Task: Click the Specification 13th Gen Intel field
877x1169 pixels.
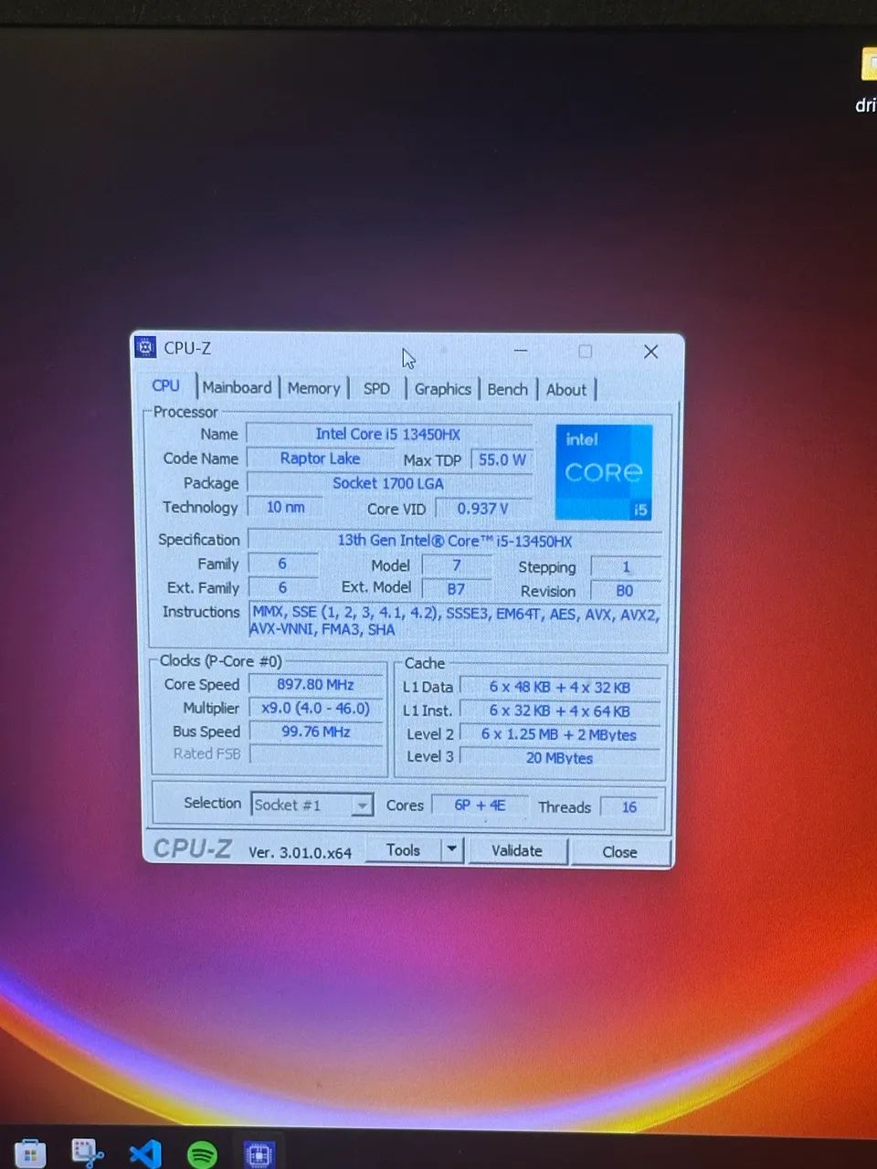Action: pyautogui.click(x=454, y=541)
